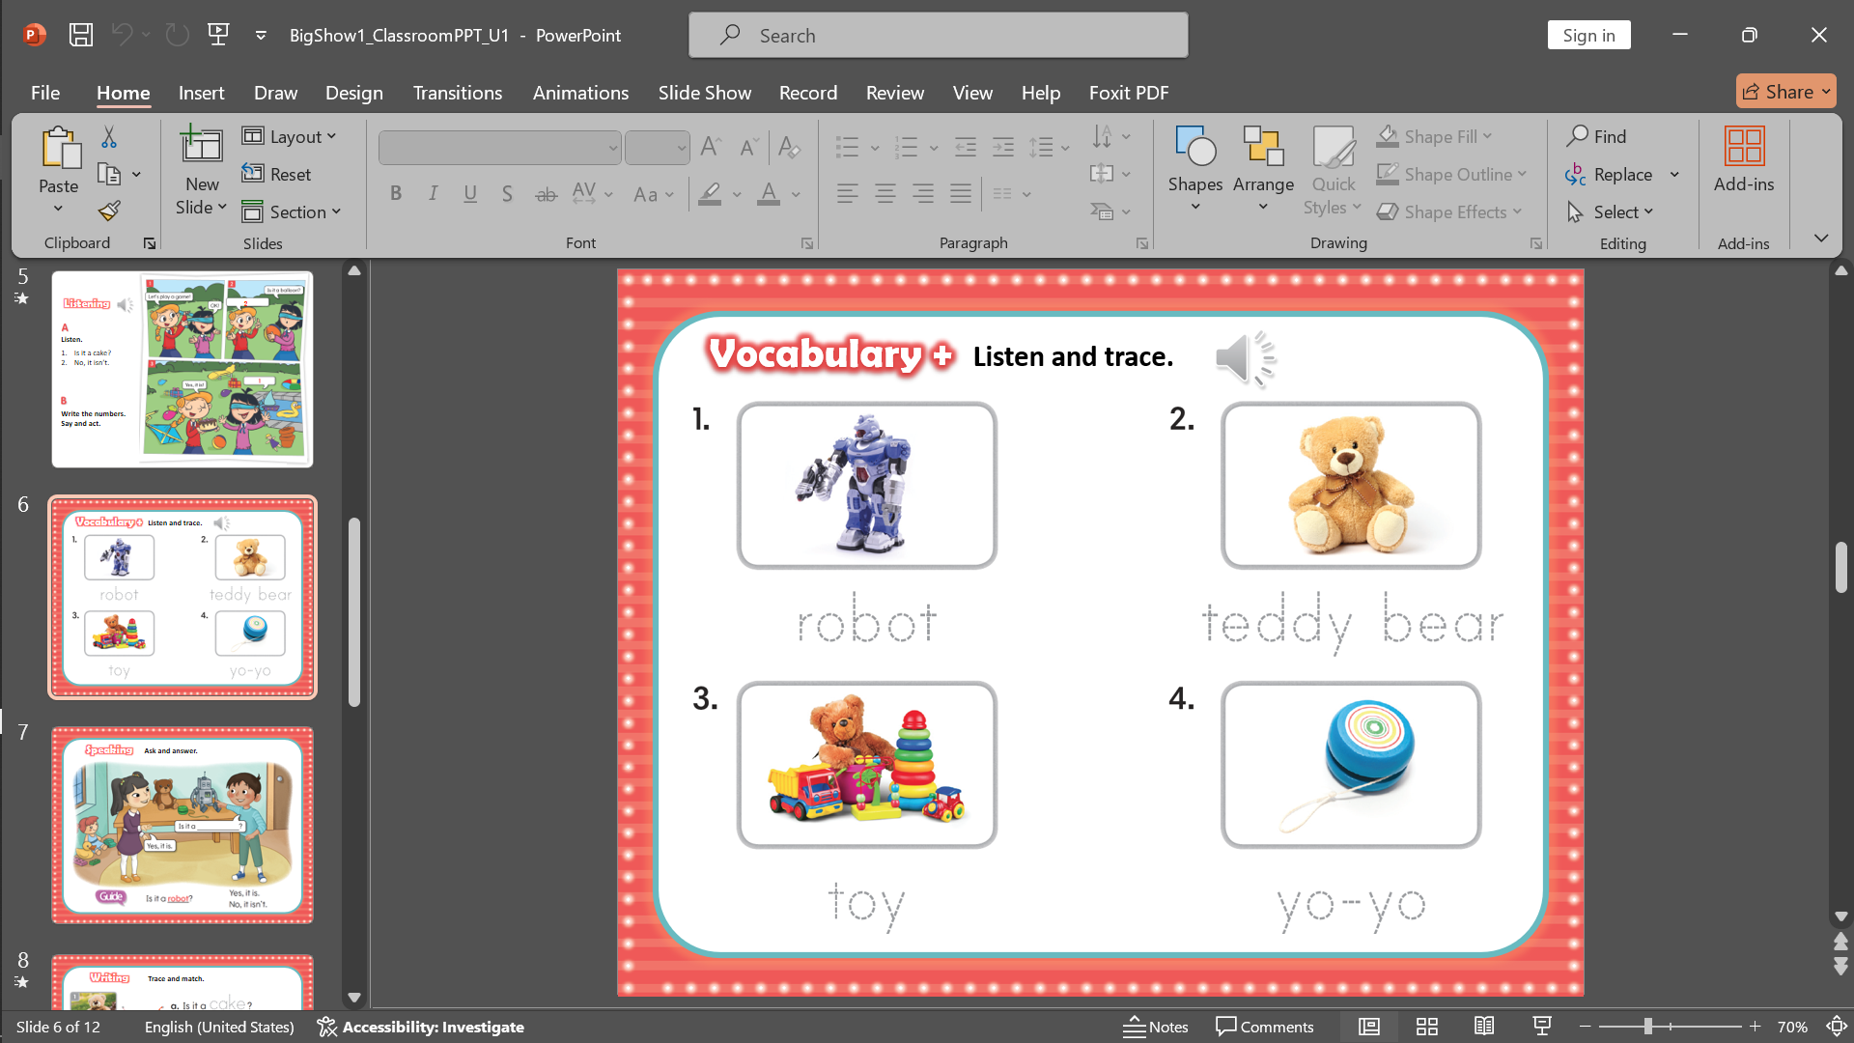The width and height of the screenshot is (1854, 1043).
Task: Select the slide 7 thumbnail
Action: [182, 825]
